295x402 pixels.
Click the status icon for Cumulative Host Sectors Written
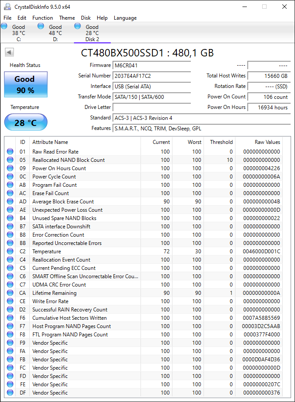(x=10, y=318)
